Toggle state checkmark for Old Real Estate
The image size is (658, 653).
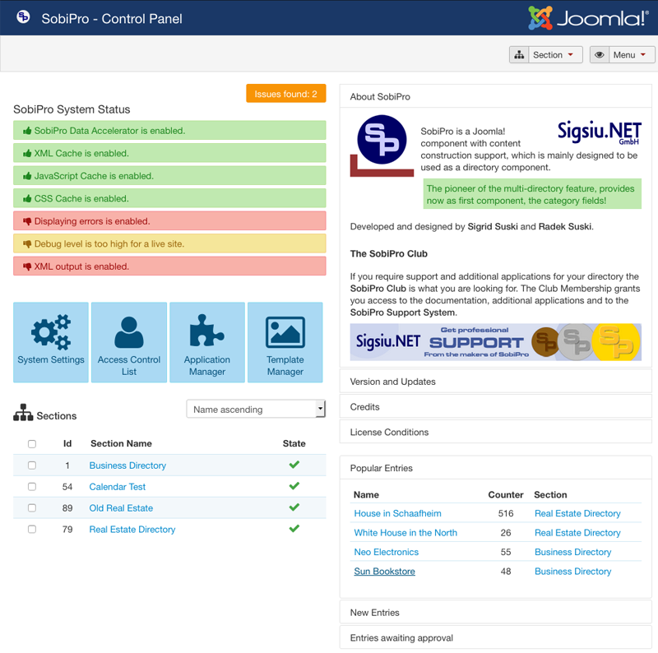point(294,507)
